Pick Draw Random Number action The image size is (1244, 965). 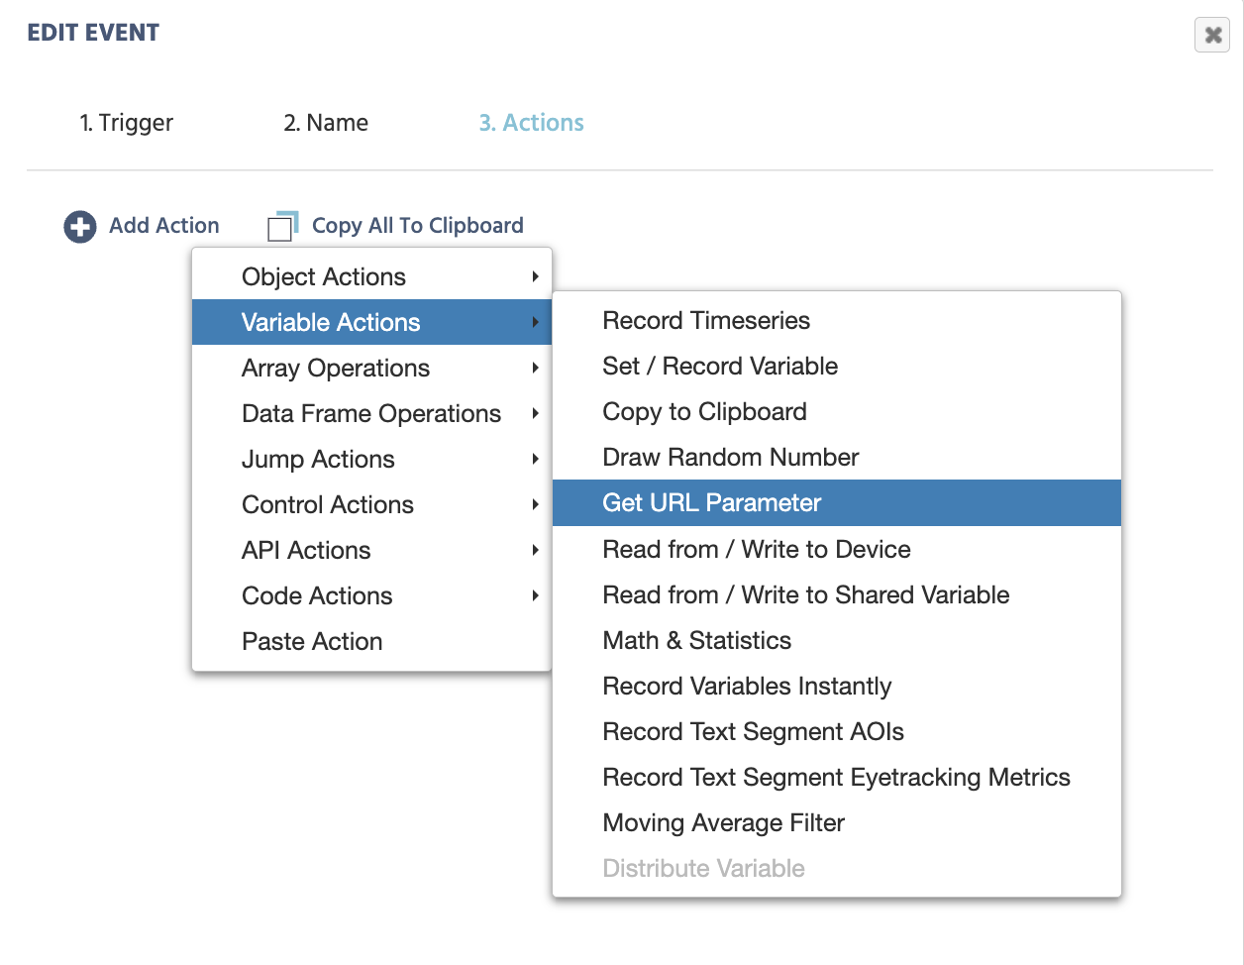(837, 458)
